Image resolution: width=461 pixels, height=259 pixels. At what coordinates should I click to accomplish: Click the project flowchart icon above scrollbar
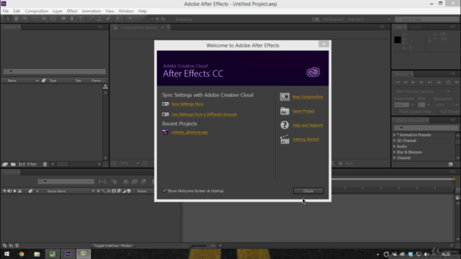(x=105, y=86)
